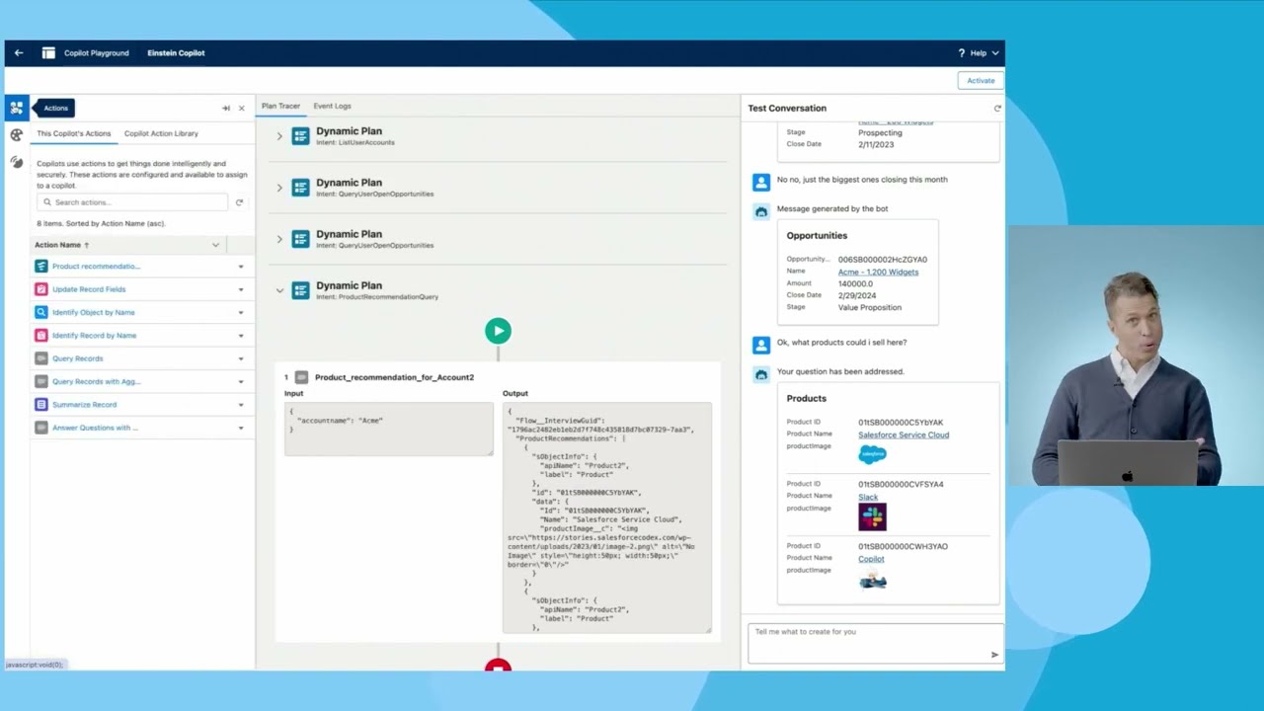Click the Search actions input field

(x=132, y=202)
